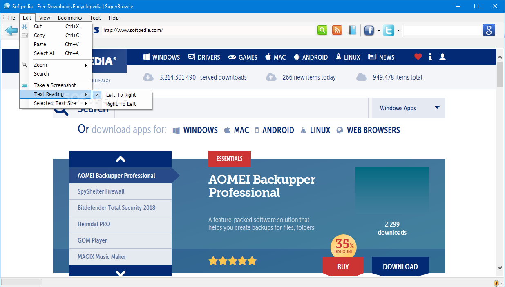
Task: Open the File menu
Action: (x=11, y=18)
